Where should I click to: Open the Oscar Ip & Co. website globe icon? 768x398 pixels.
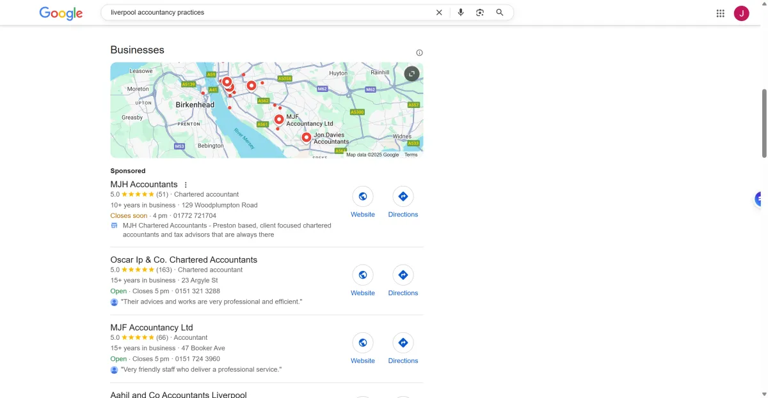click(x=363, y=275)
